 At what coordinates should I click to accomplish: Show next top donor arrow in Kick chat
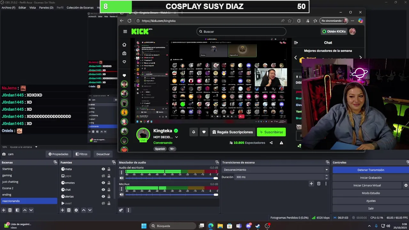pyautogui.click(x=361, y=57)
